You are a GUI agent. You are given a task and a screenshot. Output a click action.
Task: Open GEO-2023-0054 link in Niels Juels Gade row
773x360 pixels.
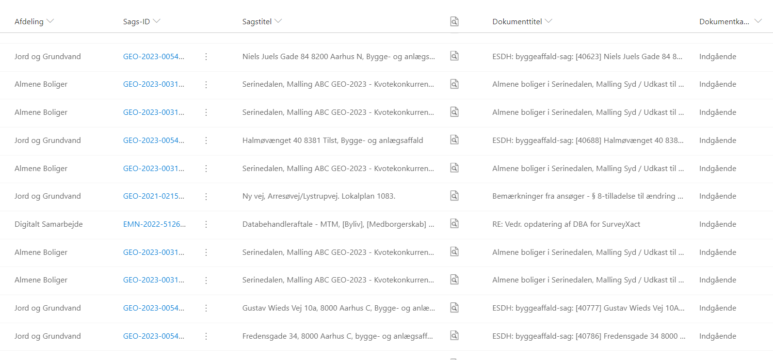click(154, 57)
